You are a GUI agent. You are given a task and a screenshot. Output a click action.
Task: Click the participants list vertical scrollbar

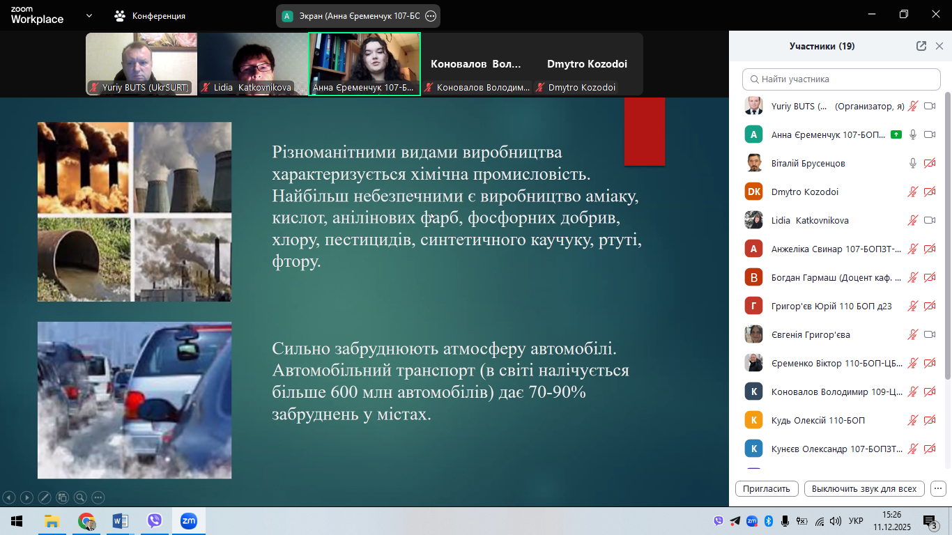[x=947, y=237]
